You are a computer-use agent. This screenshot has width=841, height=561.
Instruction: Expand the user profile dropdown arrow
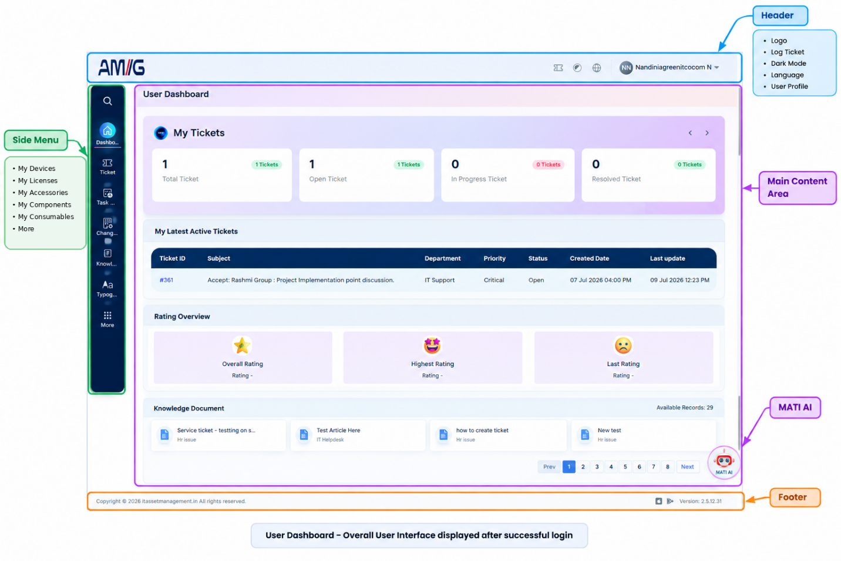pyautogui.click(x=716, y=68)
